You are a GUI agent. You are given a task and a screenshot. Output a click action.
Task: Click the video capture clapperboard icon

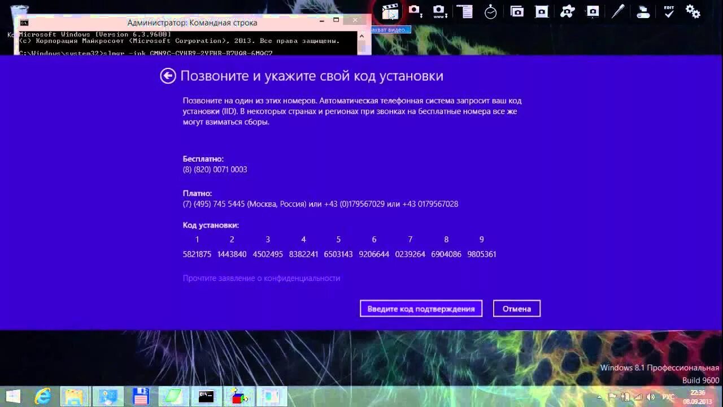(x=390, y=11)
